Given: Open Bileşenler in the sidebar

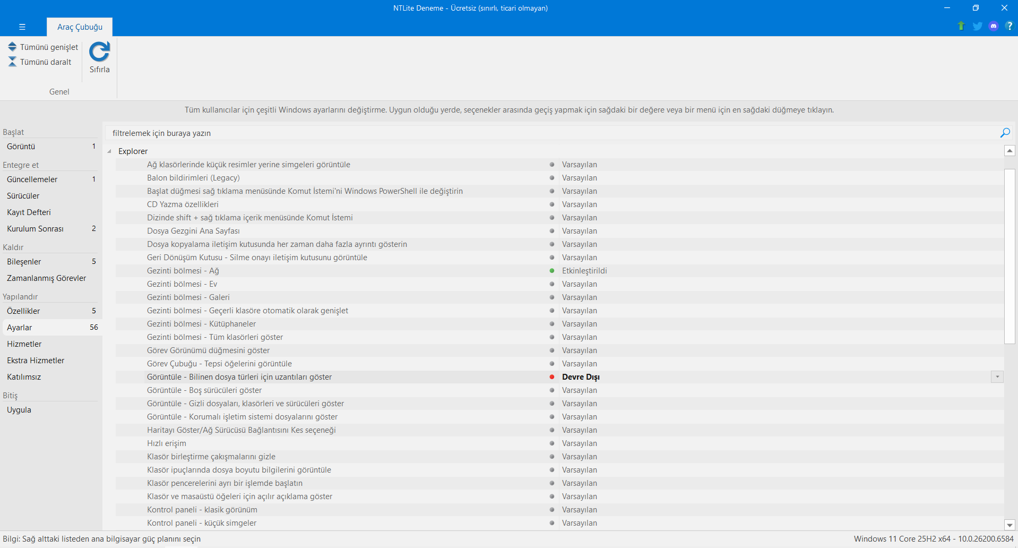Looking at the screenshot, I should coord(51,262).
